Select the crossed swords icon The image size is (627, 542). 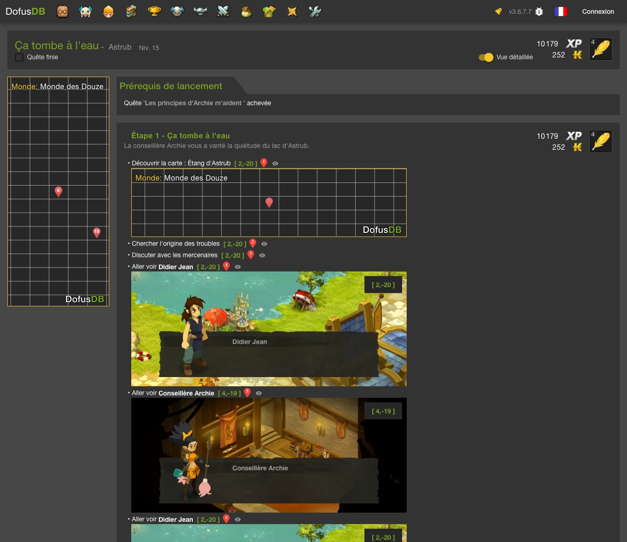click(223, 11)
